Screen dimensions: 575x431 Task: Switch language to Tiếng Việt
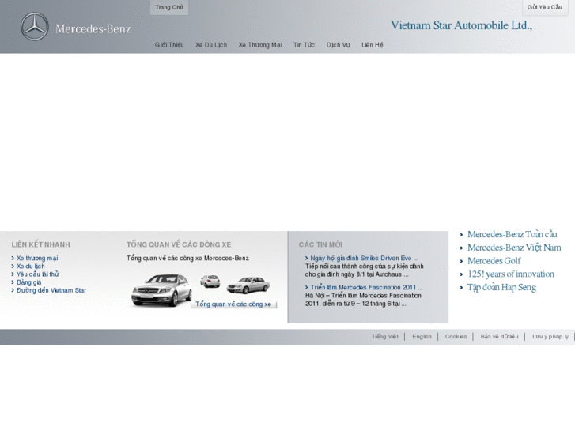(x=384, y=336)
